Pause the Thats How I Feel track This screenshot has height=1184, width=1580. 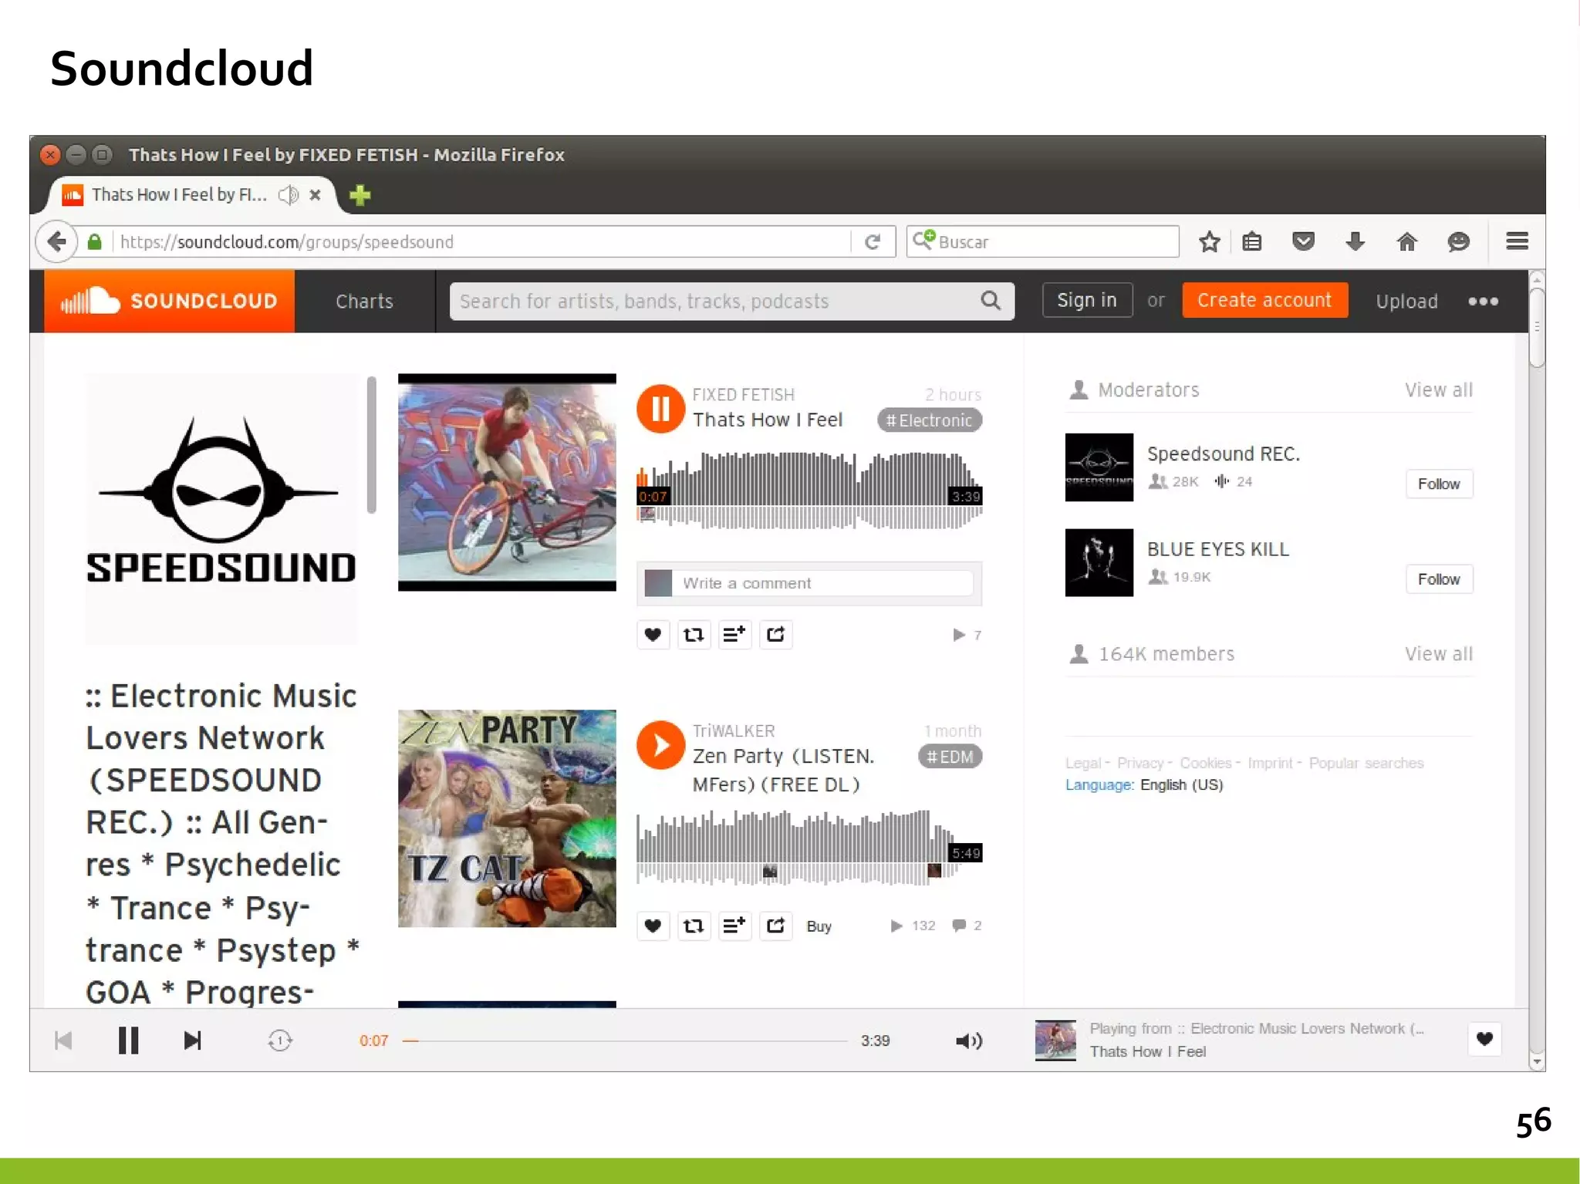[660, 409]
